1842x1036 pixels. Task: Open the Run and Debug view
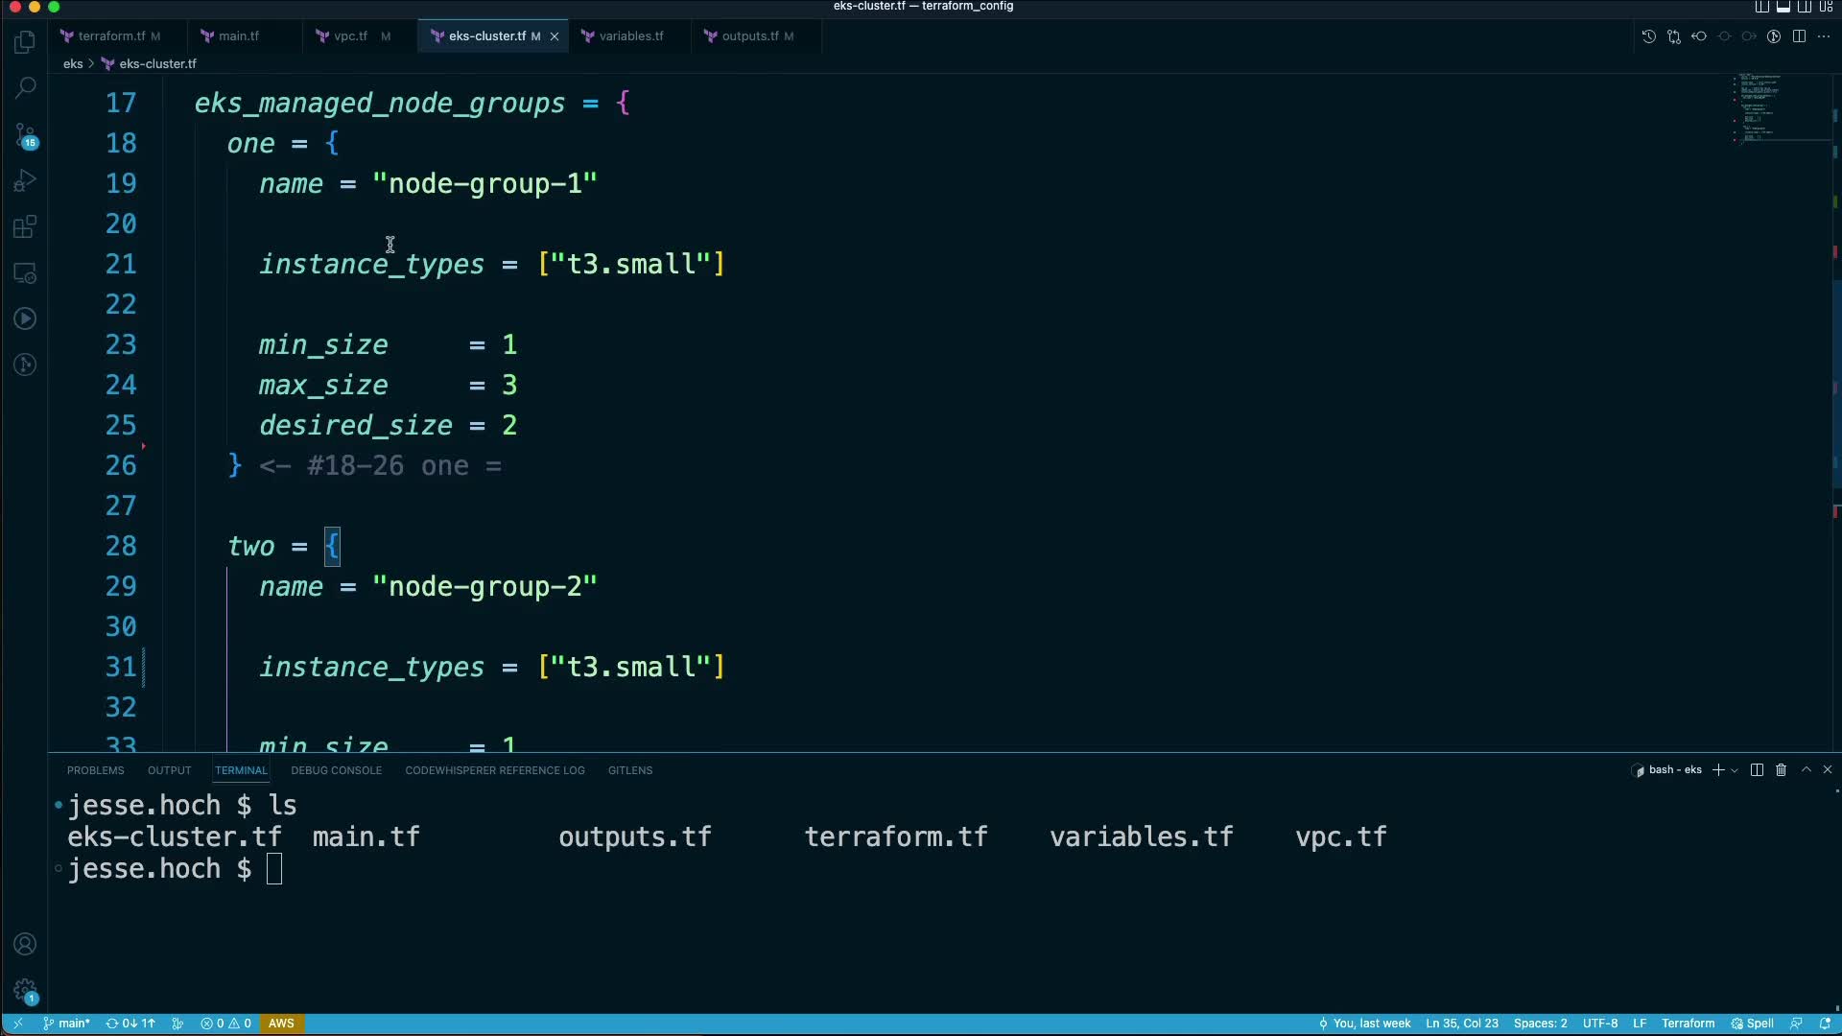[25, 181]
